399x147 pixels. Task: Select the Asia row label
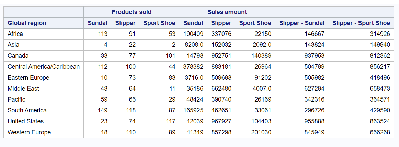[x=13, y=45]
